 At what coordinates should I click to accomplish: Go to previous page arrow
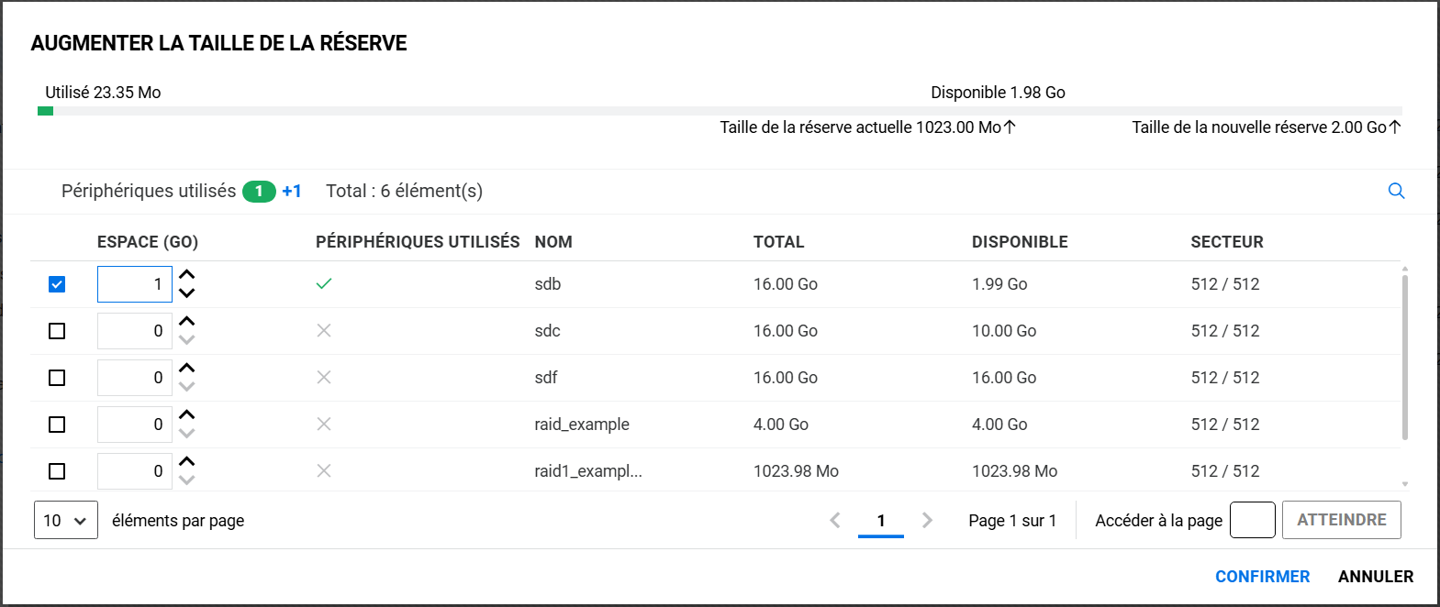point(835,520)
